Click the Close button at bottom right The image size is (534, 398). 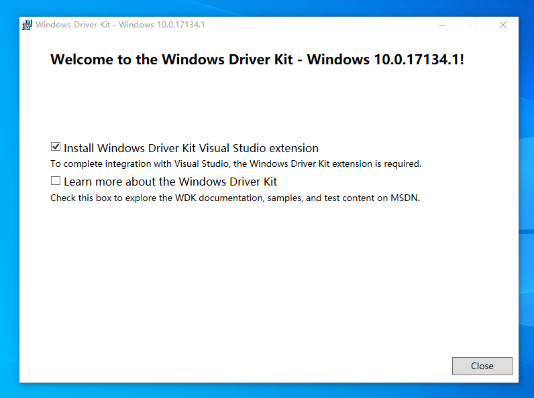pyautogui.click(x=482, y=366)
